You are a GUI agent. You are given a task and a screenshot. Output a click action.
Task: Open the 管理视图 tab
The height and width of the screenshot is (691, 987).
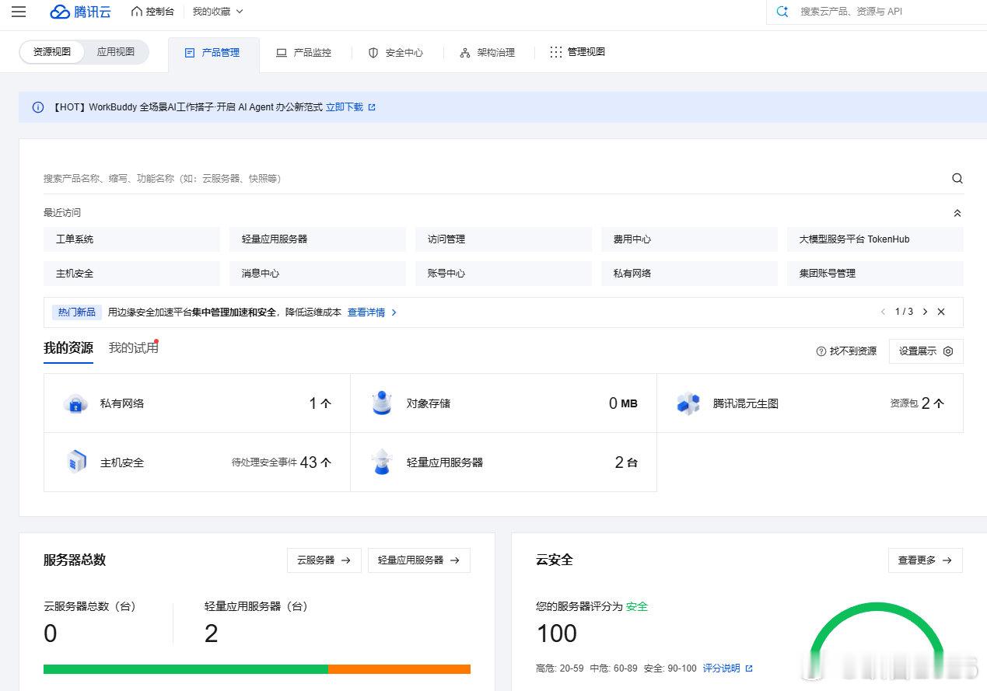coord(577,52)
